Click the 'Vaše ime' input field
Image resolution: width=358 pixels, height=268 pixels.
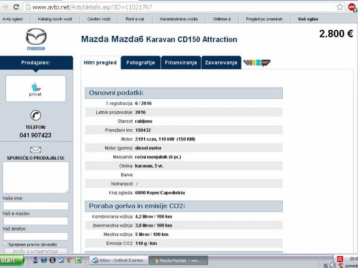coord(36,206)
